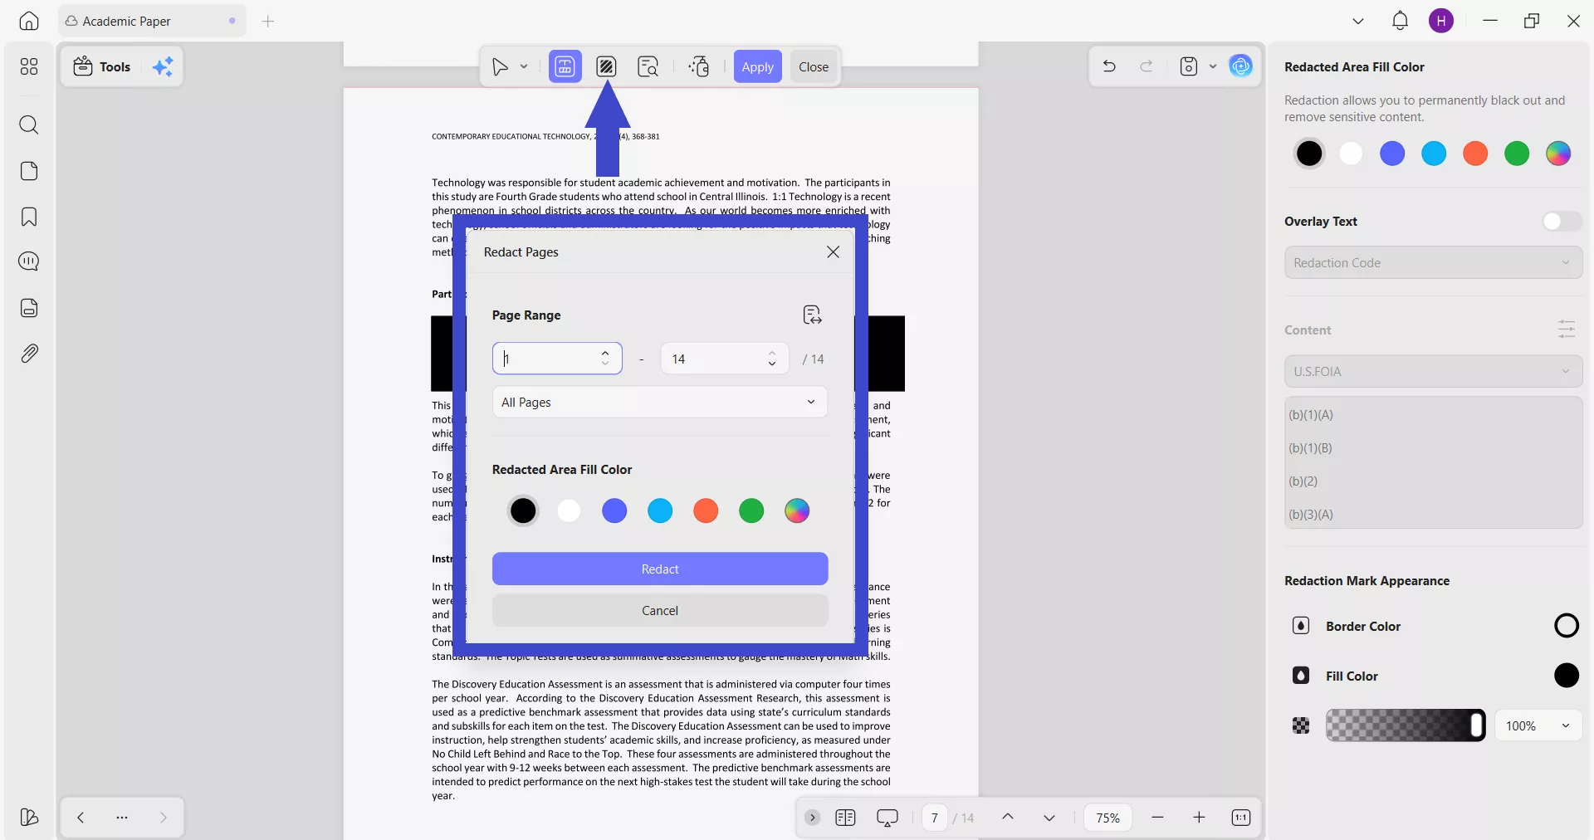Viewport: 1594px width, 840px height.
Task: Open the Fill Color picker black circle
Action: [1567, 676]
